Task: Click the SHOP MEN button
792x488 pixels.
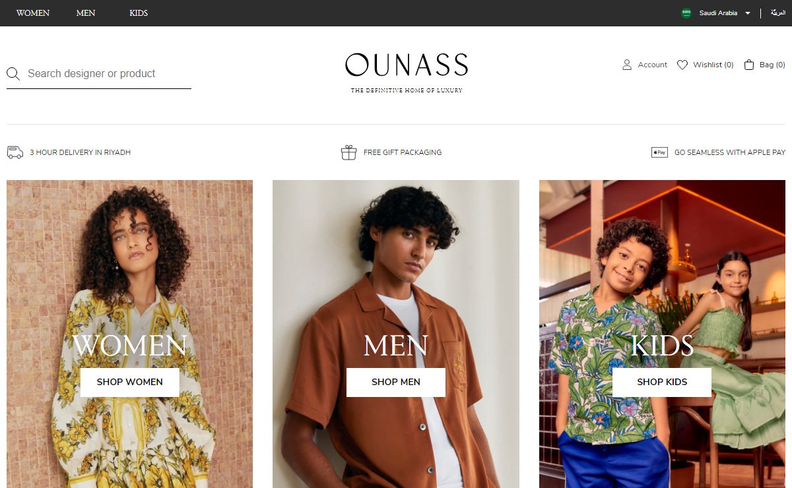Action: [396, 382]
